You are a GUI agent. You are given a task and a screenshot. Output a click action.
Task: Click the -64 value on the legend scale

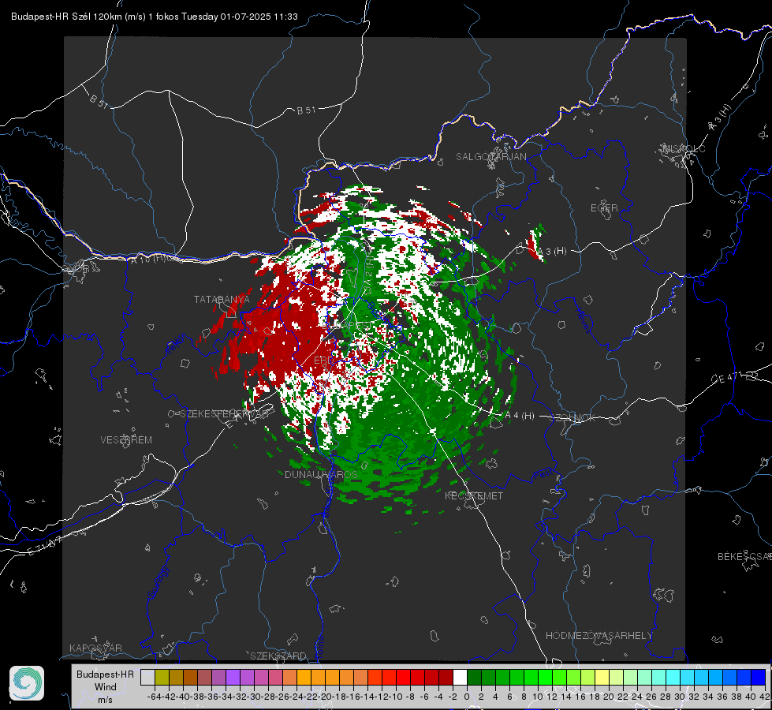click(155, 697)
